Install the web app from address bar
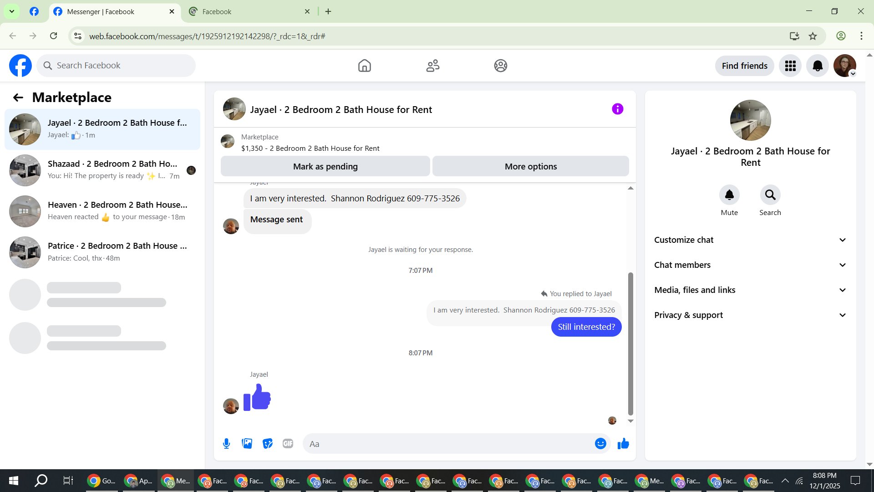 coord(794,36)
